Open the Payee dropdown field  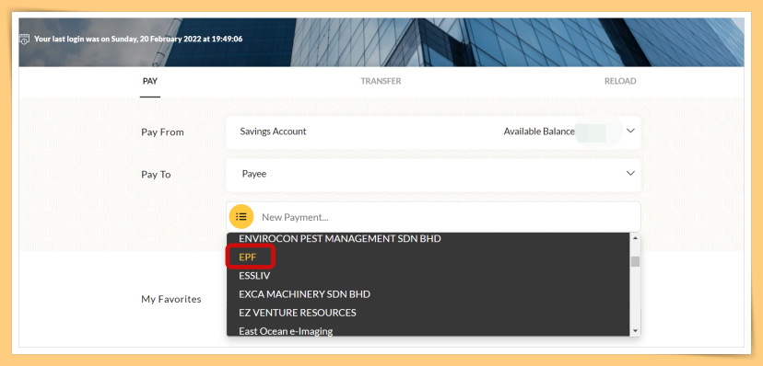pos(433,174)
